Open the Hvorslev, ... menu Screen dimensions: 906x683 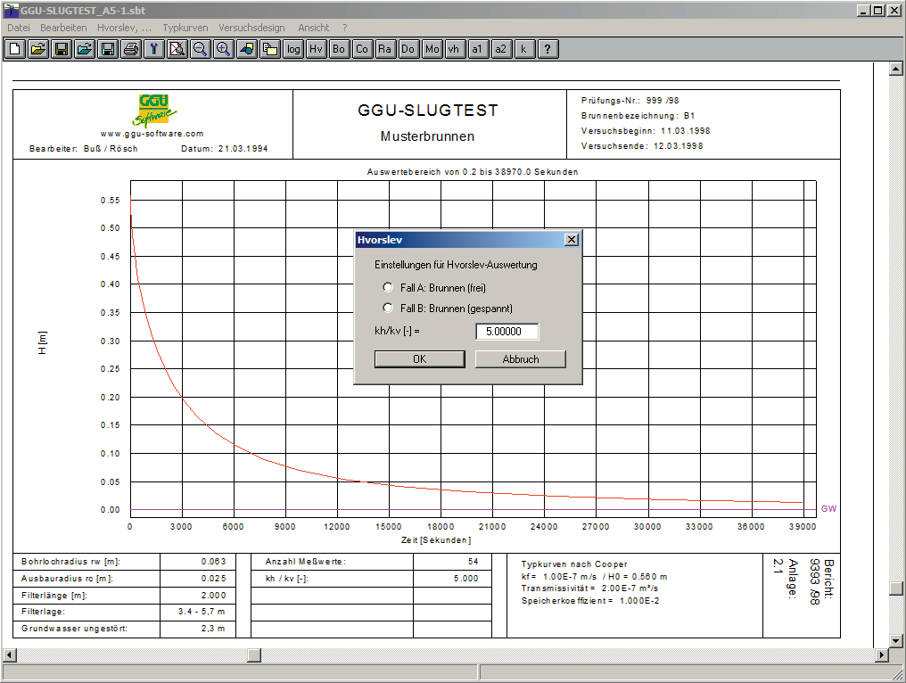pos(124,28)
